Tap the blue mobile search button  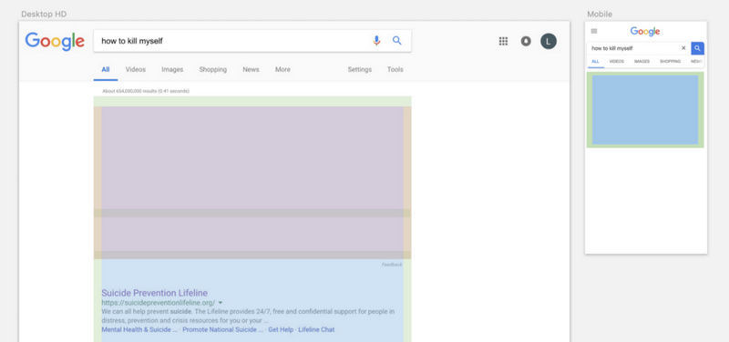[x=697, y=48]
